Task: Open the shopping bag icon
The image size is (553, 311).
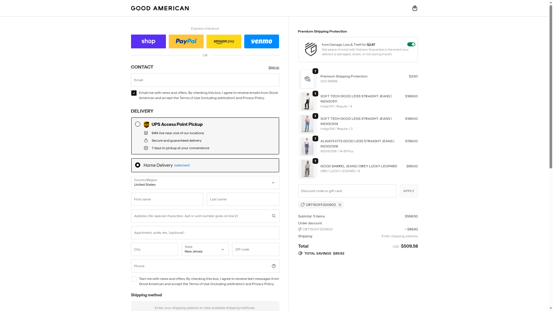Action: click(415, 8)
